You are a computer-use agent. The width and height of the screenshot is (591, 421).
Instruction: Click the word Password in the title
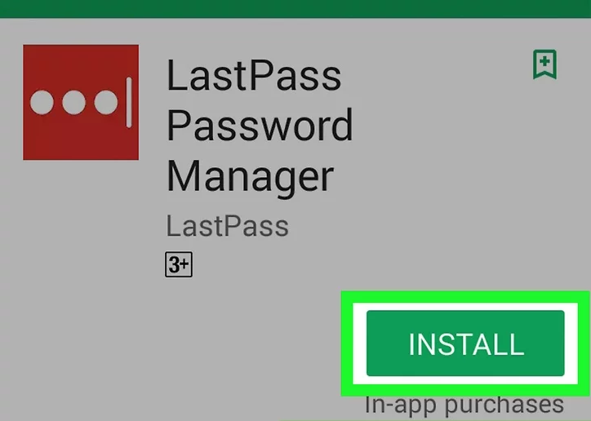coord(260,125)
